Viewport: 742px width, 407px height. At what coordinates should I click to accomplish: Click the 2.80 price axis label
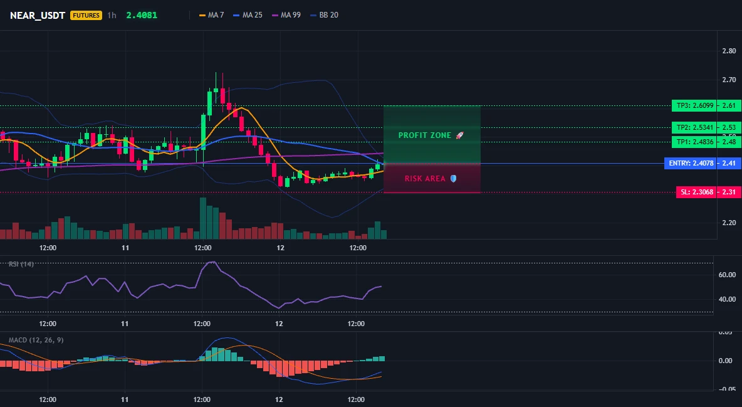click(729, 51)
